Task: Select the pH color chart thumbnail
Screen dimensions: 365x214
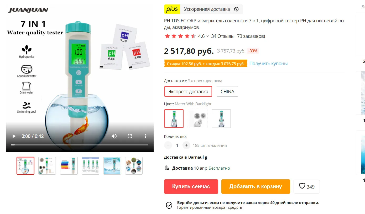Action: click(69, 166)
